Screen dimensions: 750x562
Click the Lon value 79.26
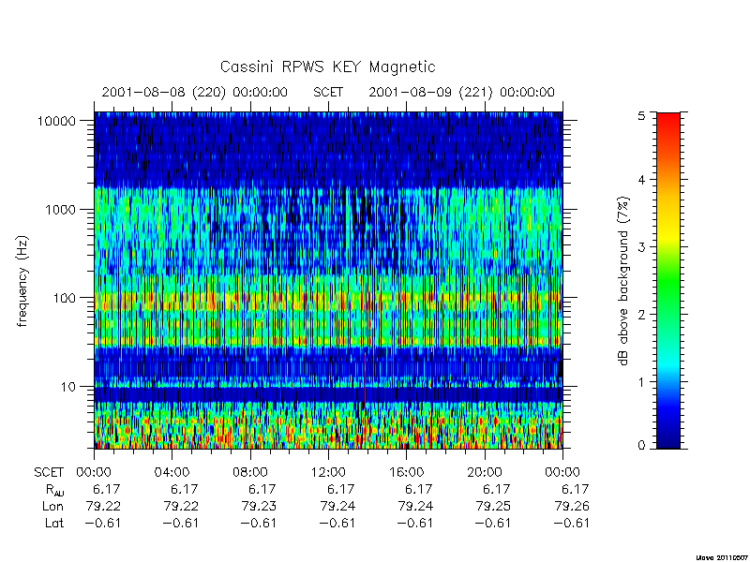572,506
